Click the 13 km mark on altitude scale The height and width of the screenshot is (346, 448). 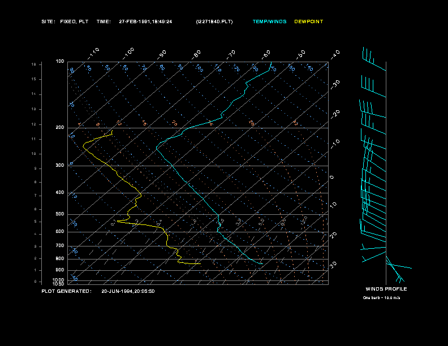(x=34, y=109)
